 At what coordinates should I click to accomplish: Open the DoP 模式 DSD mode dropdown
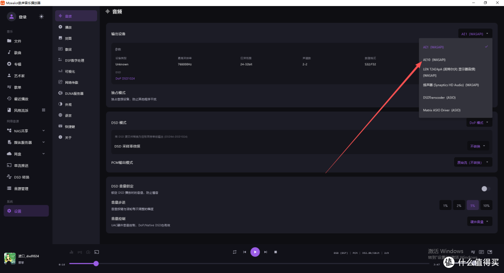tap(479, 123)
